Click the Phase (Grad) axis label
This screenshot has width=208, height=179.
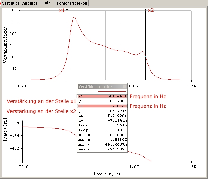coord(5,131)
